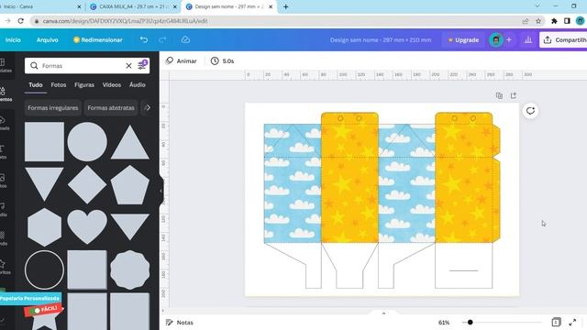Viewport: 587px width, 330px height.
Task: Open search filters icon in search box
Action: pos(142,65)
